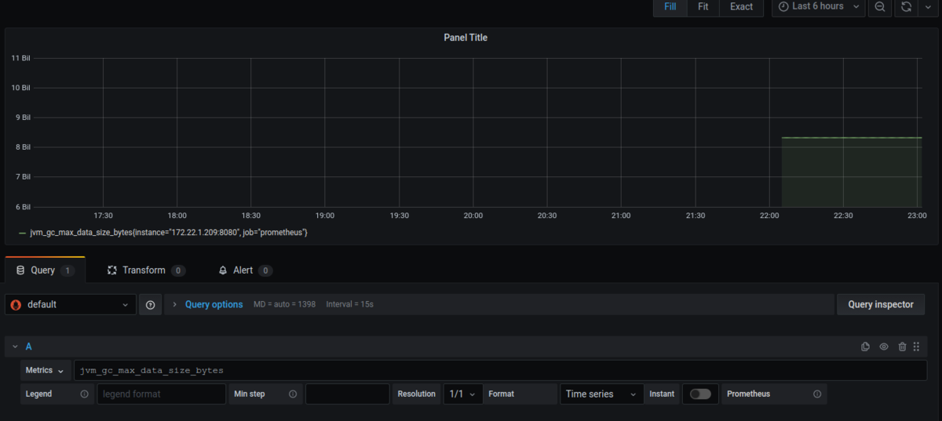Image resolution: width=942 pixels, height=421 pixels.
Task: Delete query A with trash icon
Action: (902, 347)
